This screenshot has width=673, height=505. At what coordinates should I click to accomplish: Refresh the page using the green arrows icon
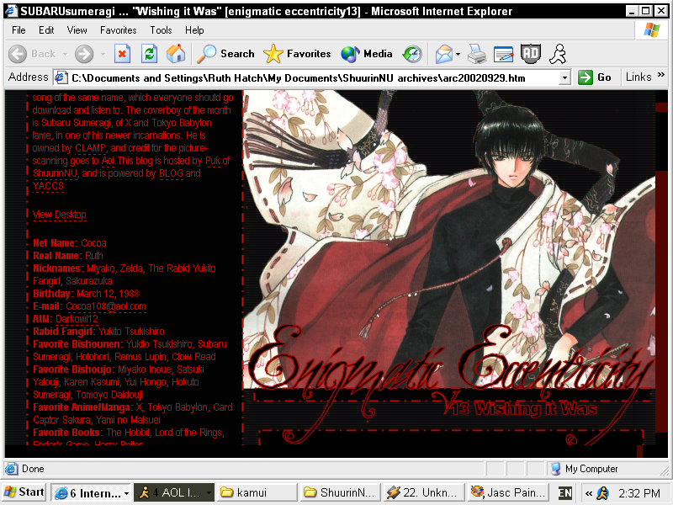150,54
